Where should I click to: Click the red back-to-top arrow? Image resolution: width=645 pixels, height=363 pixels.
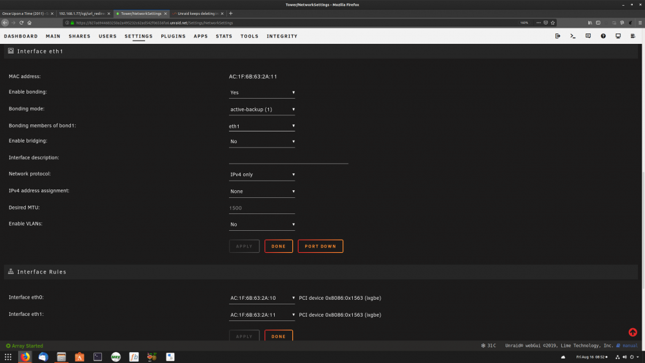click(633, 332)
